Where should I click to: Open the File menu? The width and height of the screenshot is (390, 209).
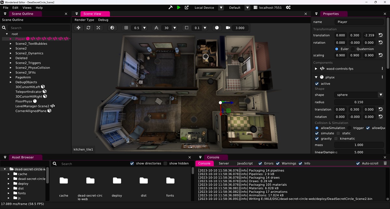point(6,7)
